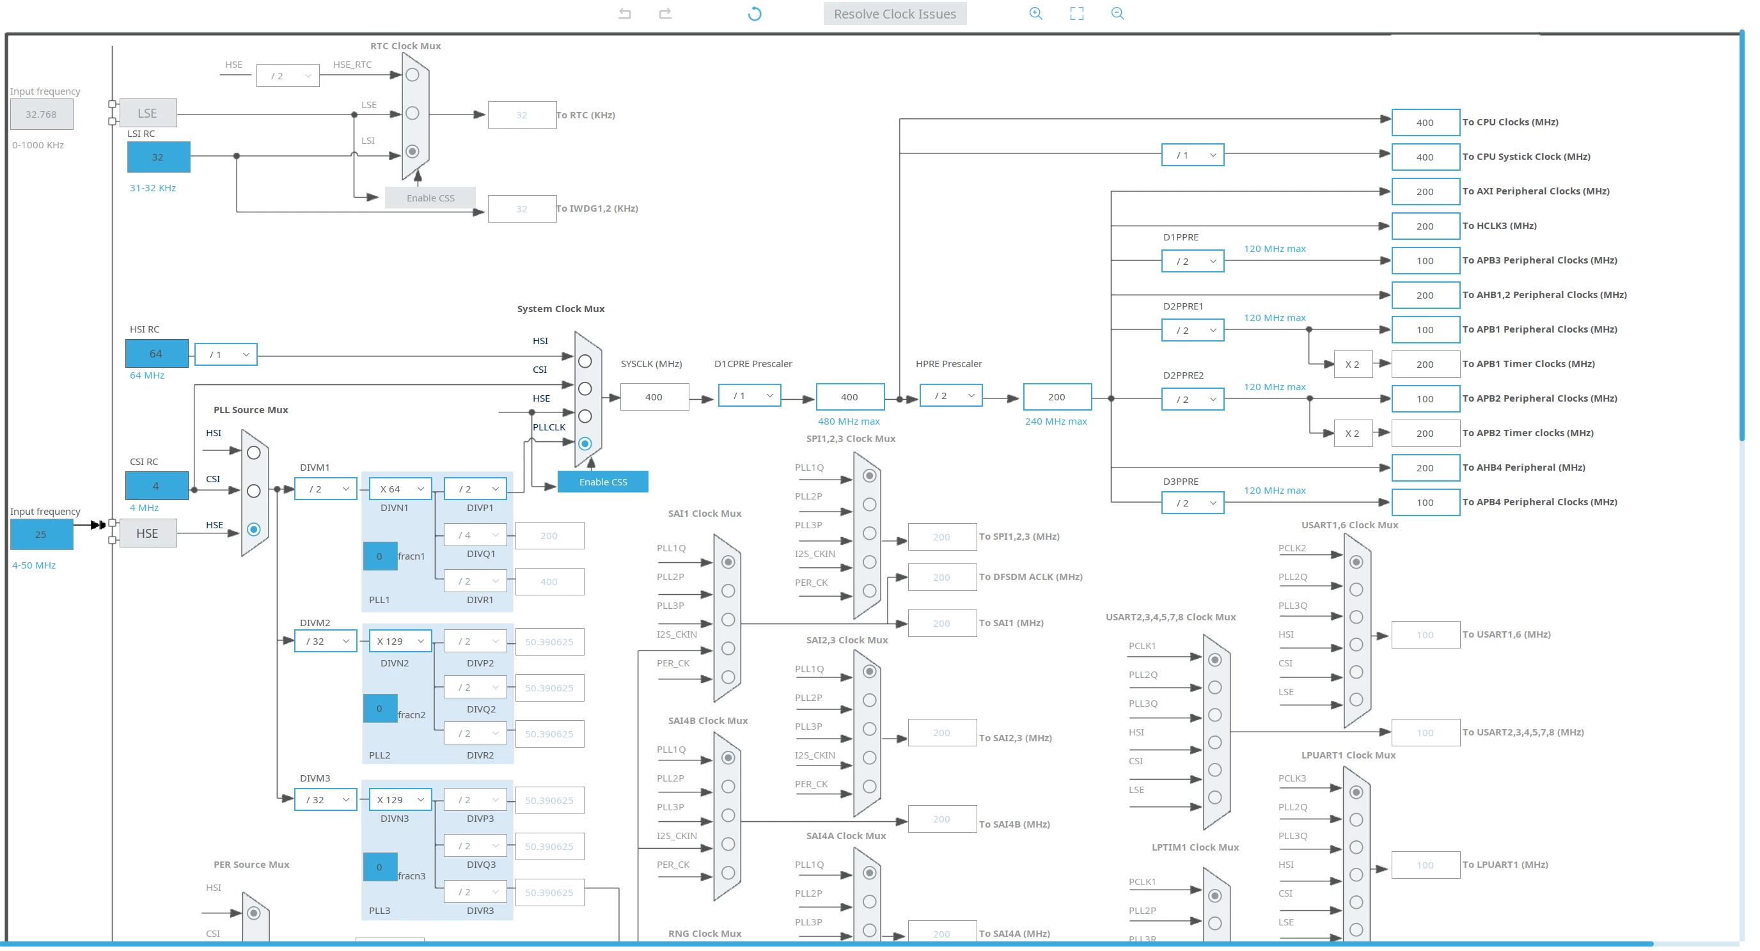The width and height of the screenshot is (1760, 951).
Task: Select CSI in PLL Source Mux
Action: (253, 491)
